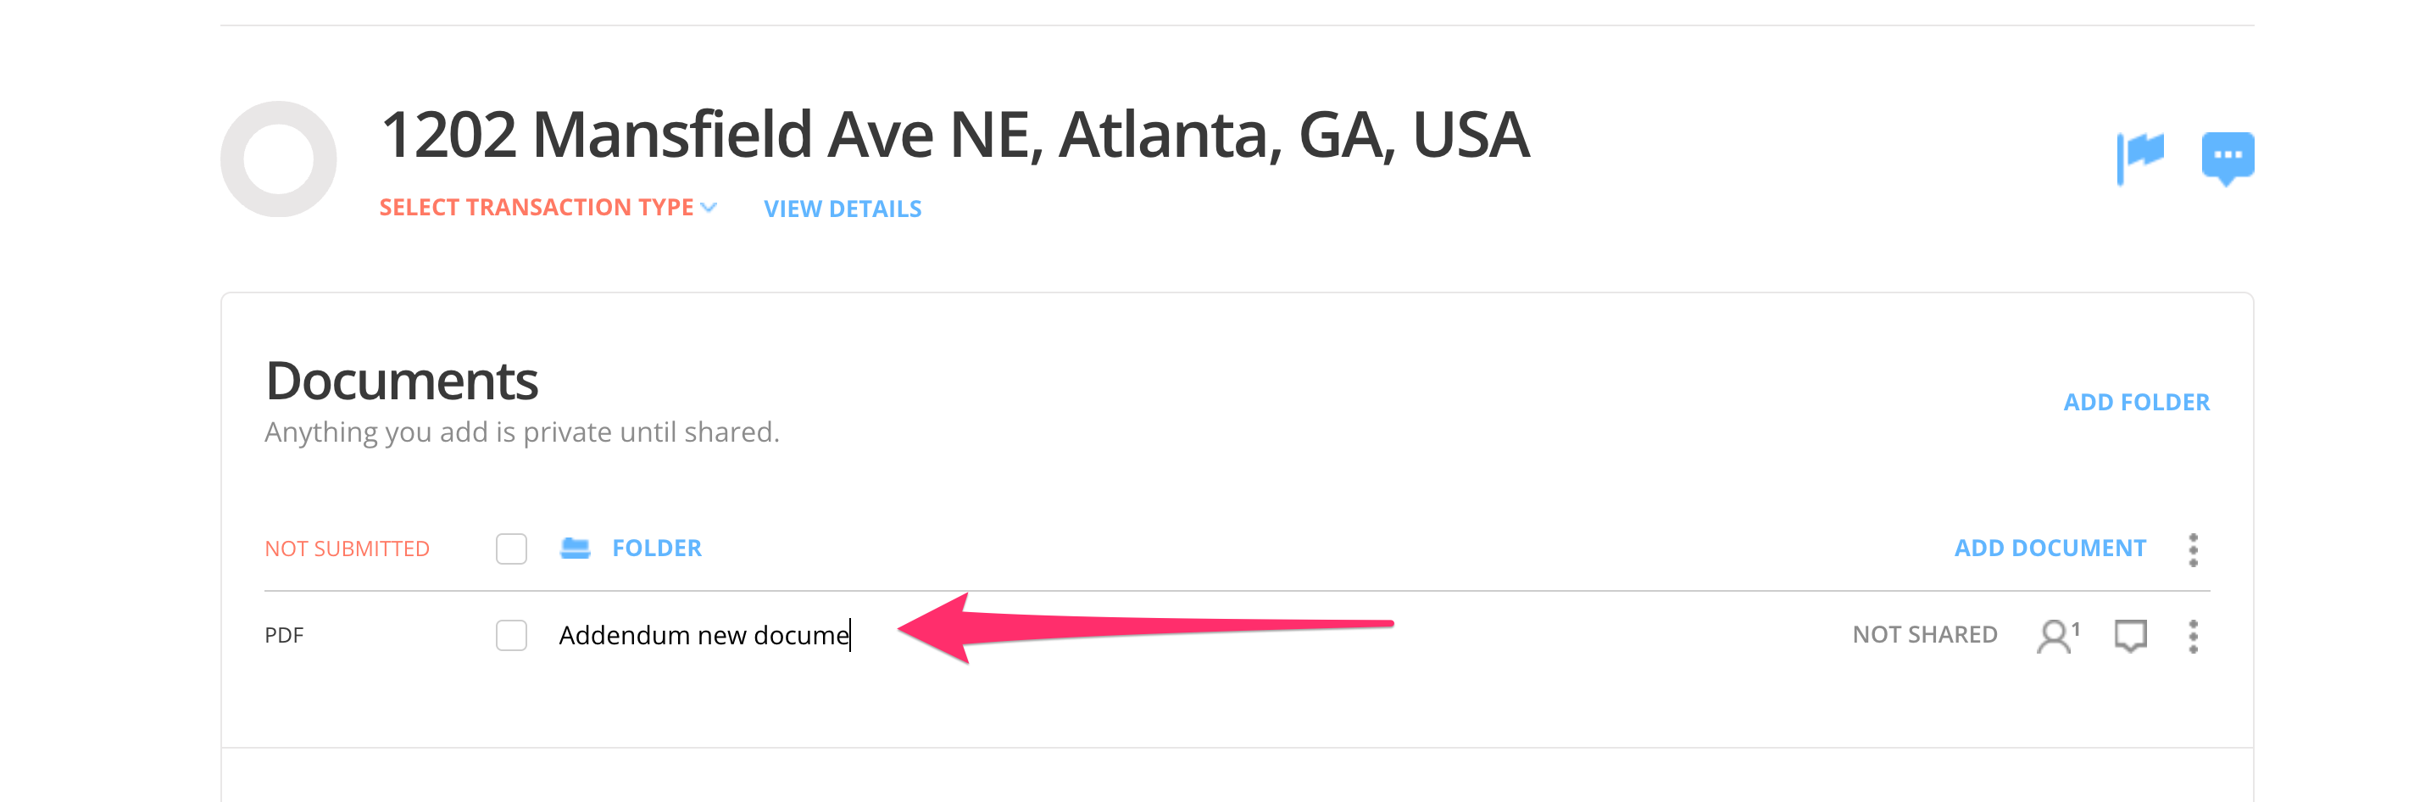Click the blue folder icon
2414x802 pixels.
click(x=575, y=549)
